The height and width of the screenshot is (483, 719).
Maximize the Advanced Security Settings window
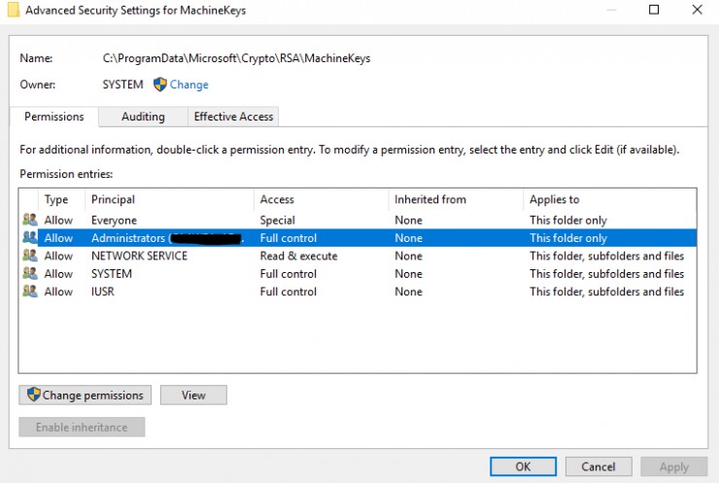(x=654, y=10)
